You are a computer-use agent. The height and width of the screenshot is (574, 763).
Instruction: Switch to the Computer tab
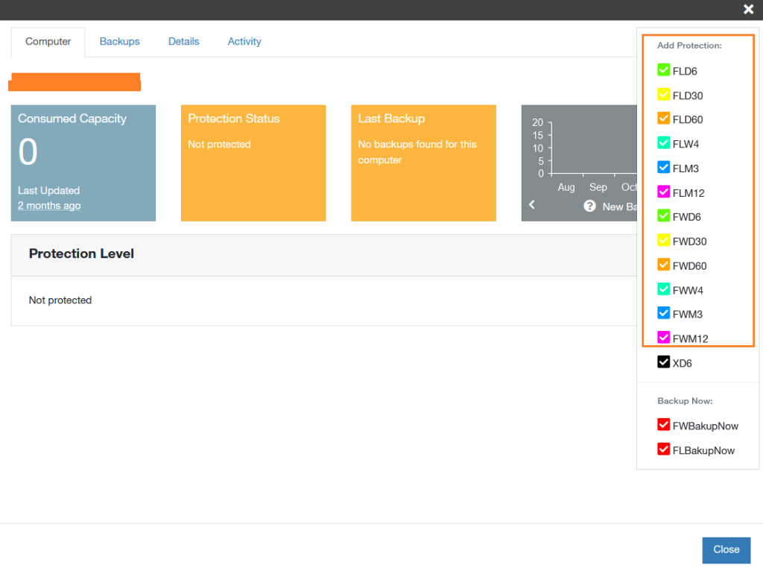coord(48,42)
